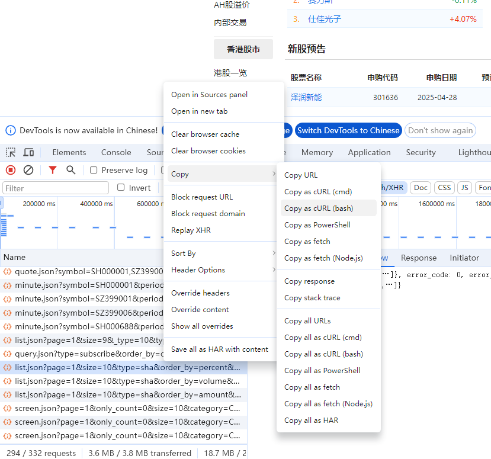Switch to the Application tab
Screen dimensions: 491x459
[369, 152]
